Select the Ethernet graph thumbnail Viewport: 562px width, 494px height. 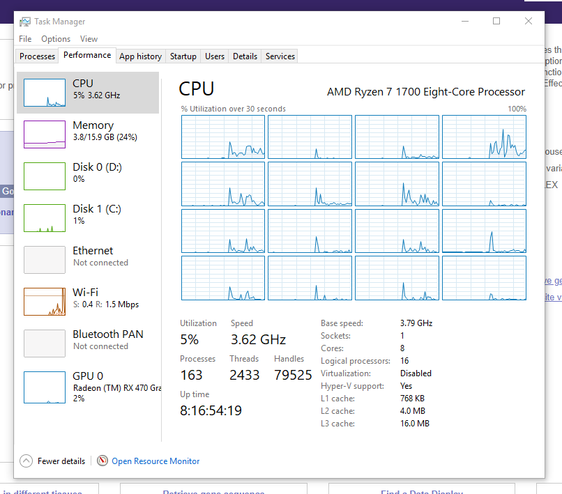click(x=45, y=260)
